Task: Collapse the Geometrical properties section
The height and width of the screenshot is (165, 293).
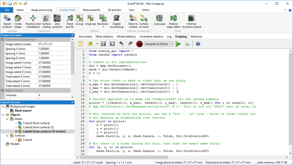Action: click(2, 40)
